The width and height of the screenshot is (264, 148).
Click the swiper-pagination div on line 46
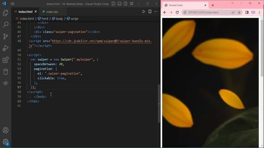pos(67,32)
